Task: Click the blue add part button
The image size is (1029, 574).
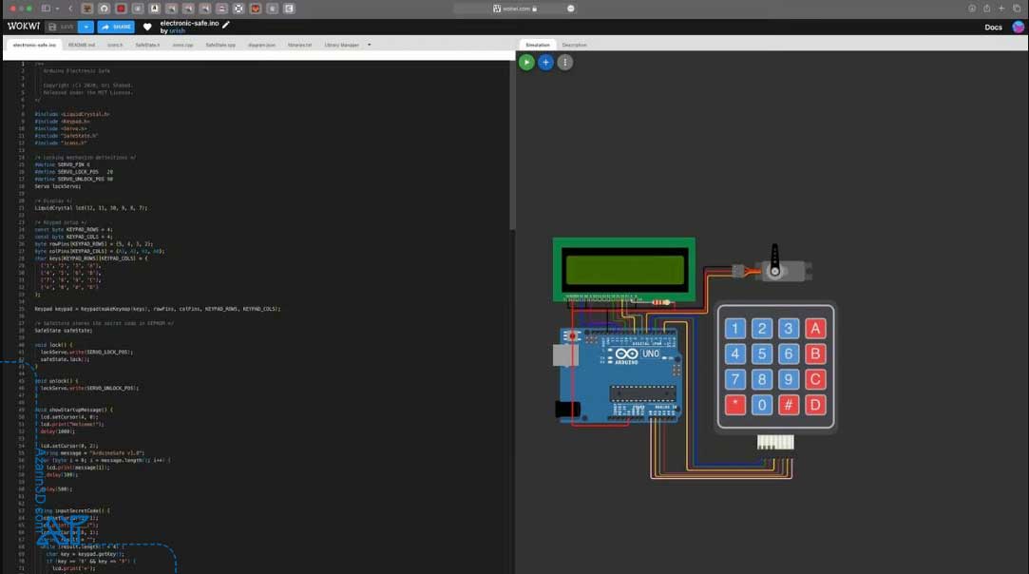Action: pos(545,62)
